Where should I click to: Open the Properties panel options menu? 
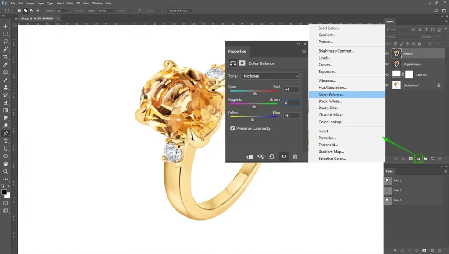[x=304, y=51]
